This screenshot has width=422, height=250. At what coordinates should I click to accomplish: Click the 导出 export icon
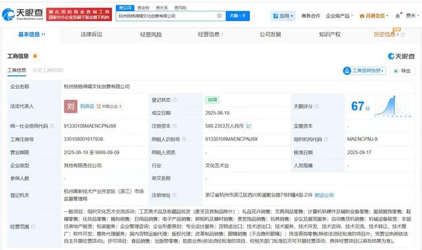click(396, 71)
